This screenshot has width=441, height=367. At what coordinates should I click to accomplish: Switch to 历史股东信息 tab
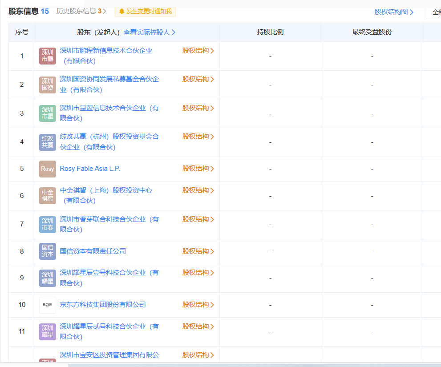(81, 11)
